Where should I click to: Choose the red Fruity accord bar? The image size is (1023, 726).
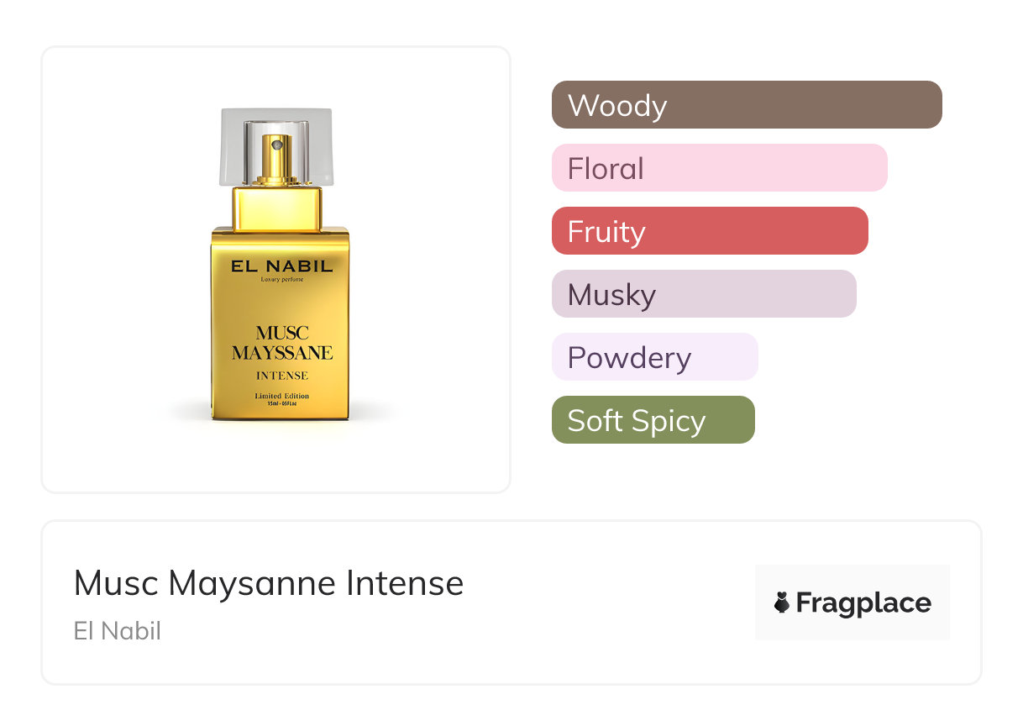click(709, 231)
